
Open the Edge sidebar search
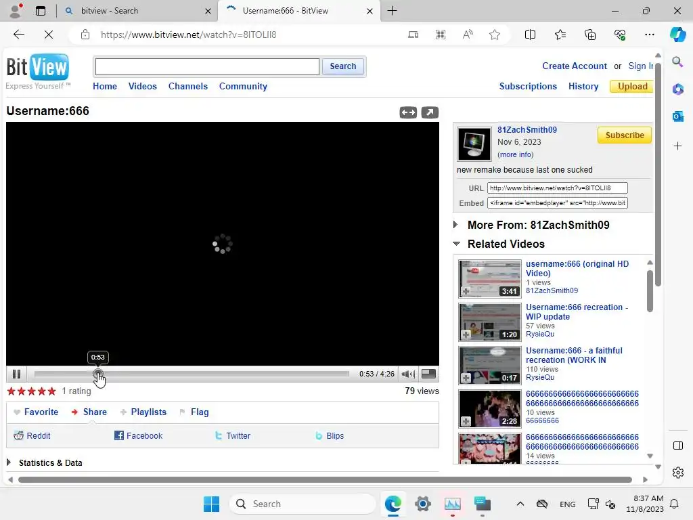[x=677, y=62]
